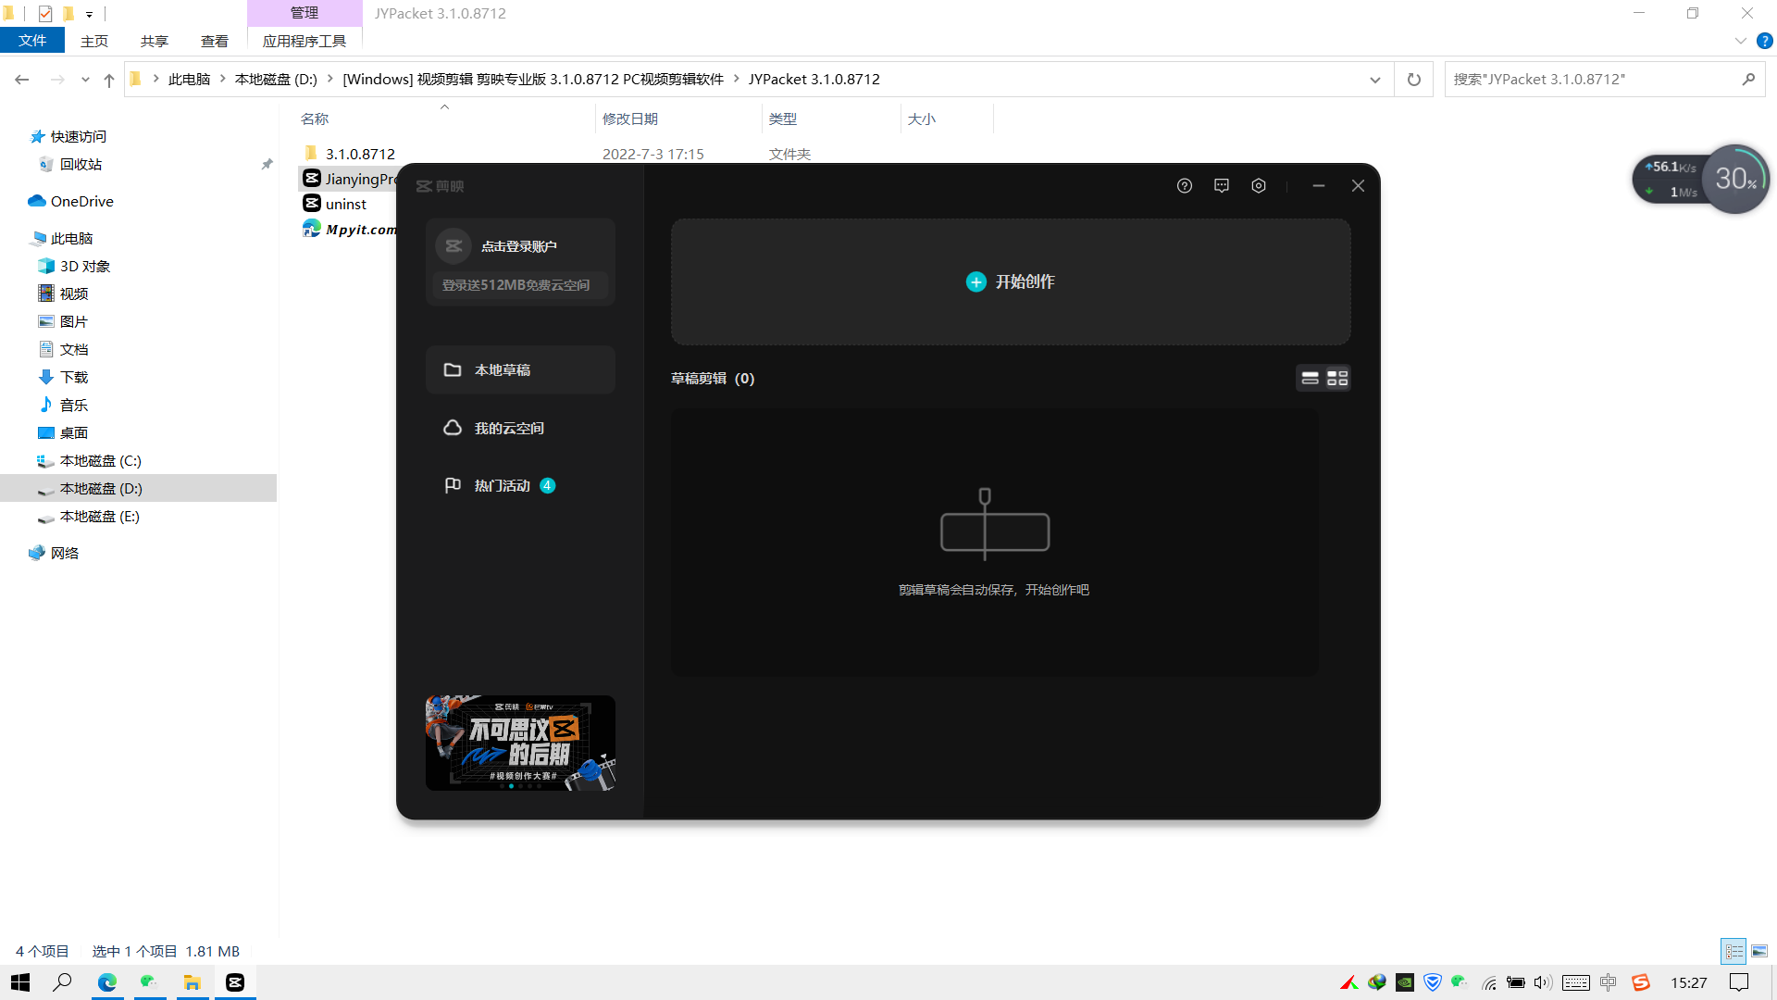Open the JianyingPro taskbar icon
The width and height of the screenshot is (1777, 1000).
(235, 982)
